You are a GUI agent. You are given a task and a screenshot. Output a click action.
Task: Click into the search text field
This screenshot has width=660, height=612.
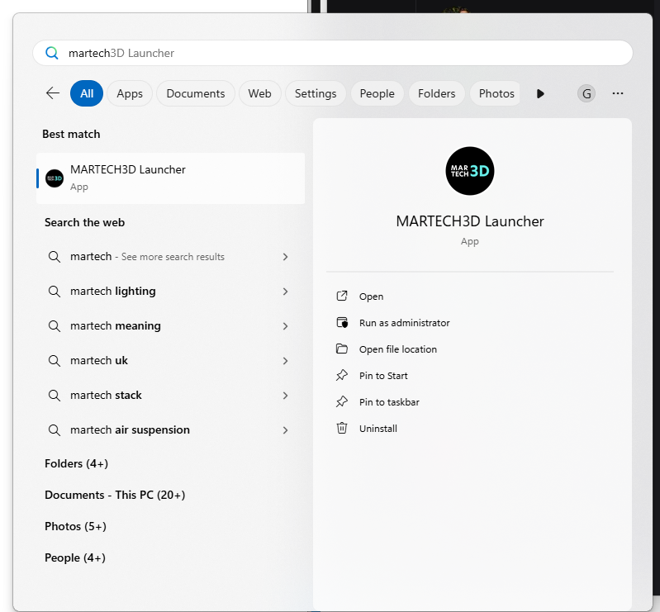(x=333, y=53)
